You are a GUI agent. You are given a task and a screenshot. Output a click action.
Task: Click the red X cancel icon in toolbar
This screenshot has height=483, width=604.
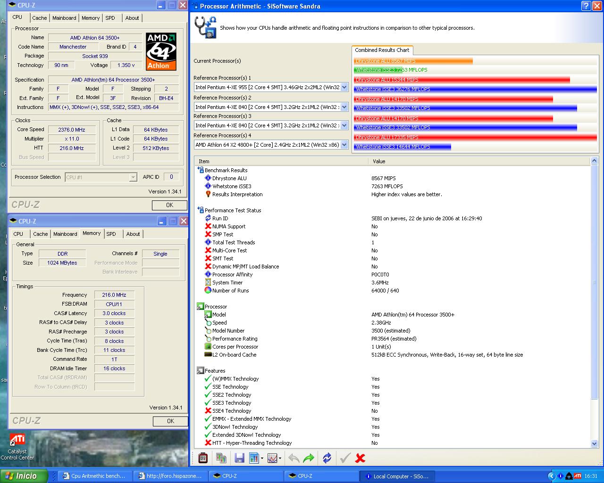coord(360,458)
